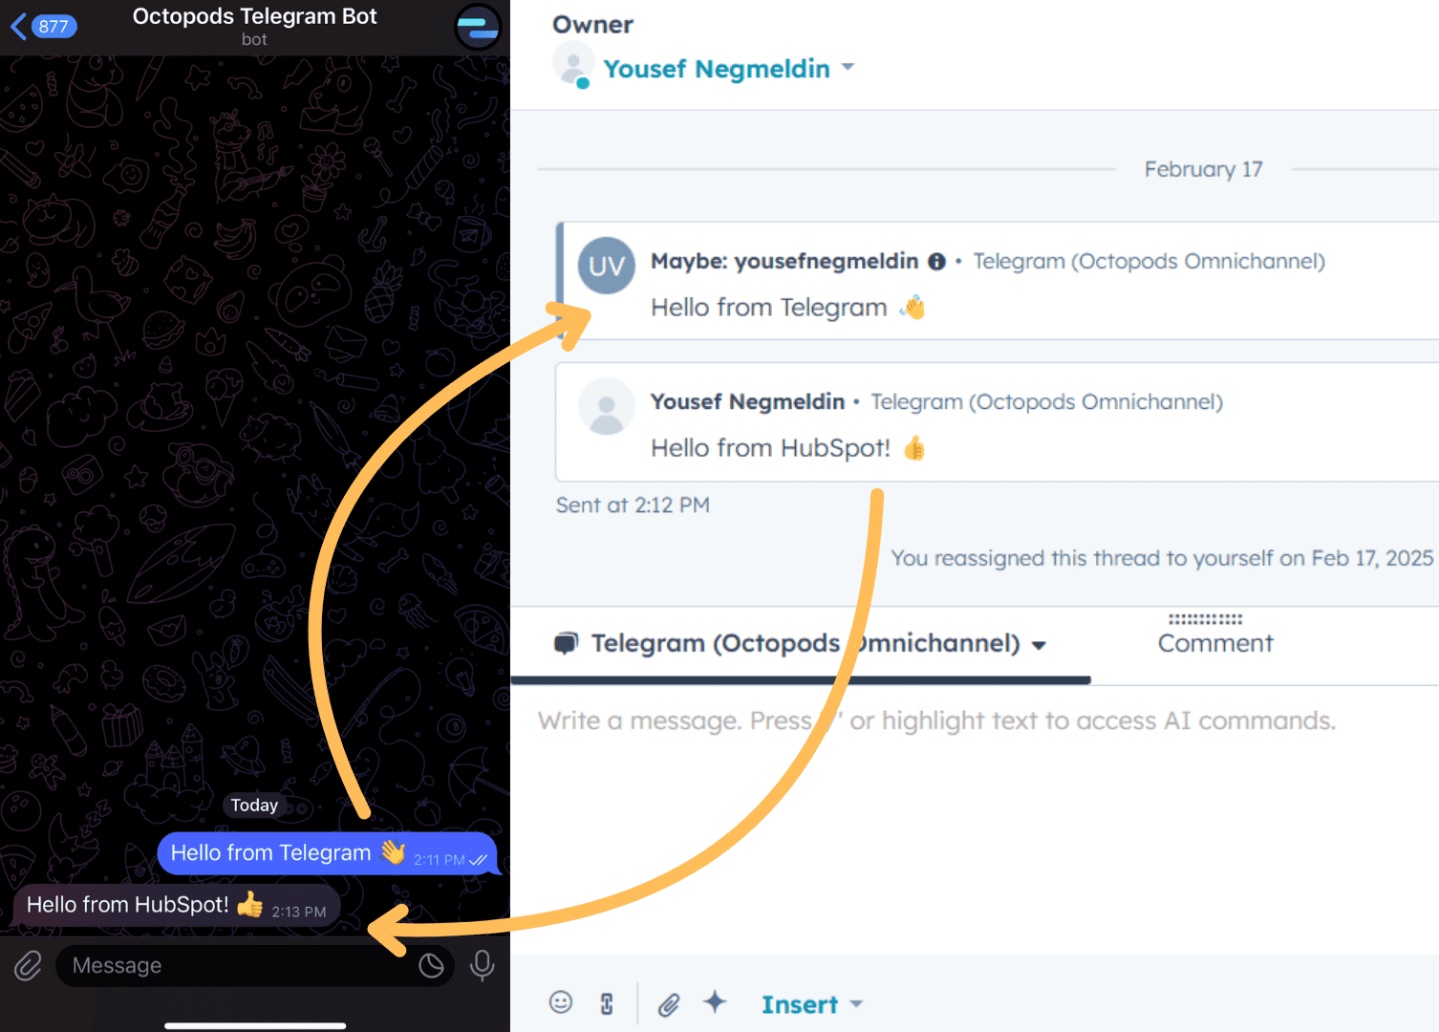The image size is (1439, 1032).
Task: Click the paperclip attachment icon in Telegram
Action: (27, 965)
